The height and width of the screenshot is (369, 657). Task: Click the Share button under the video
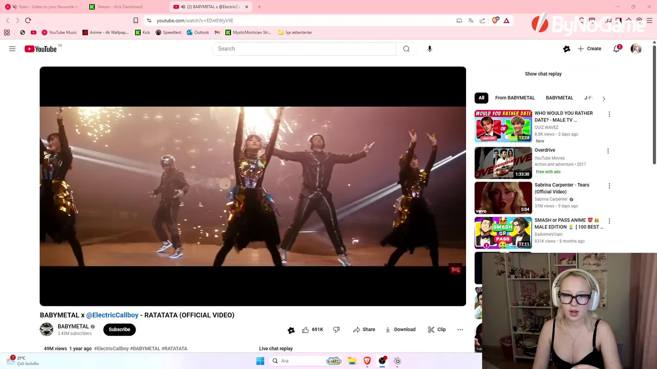(x=364, y=330)
